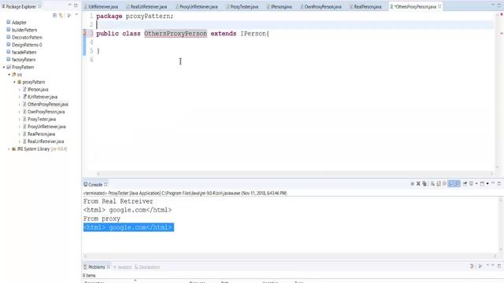
Task: Open the Adapter project
Action: tap(19, 23)
